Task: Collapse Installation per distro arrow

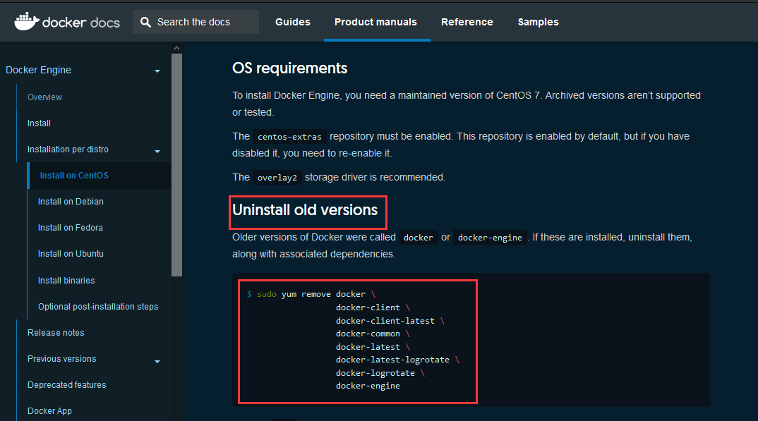Action: click(157, 151)
